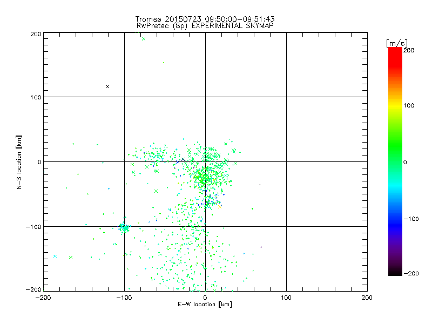Click the '200' tick label on the E-W axis

(x=367, y=298)
